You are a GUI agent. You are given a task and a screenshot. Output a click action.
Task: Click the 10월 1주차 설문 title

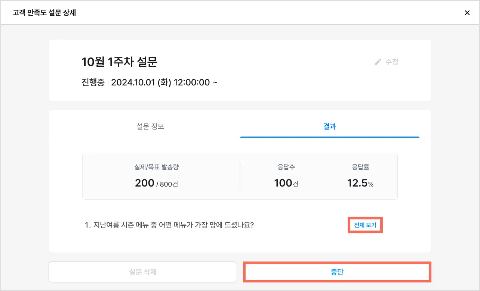click(x=119, y=62)
